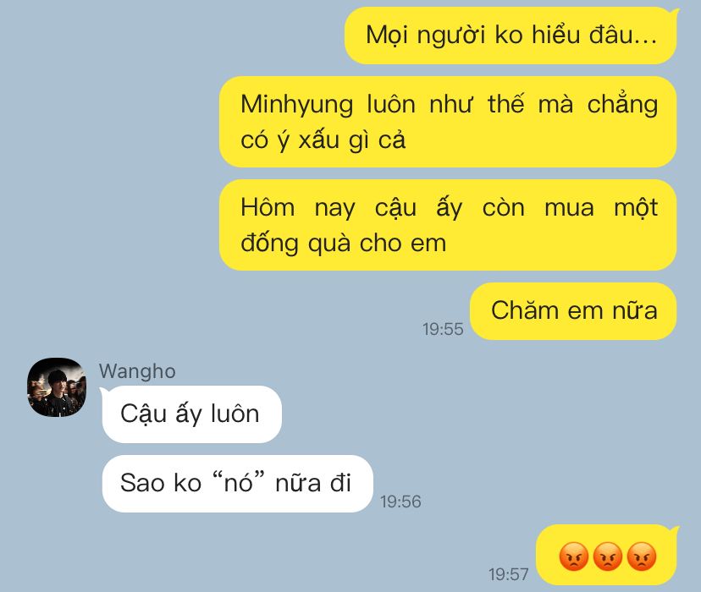
Task: Select the "Hôm nay cậu ấy còn mua" message
Action: click(448, 225)
